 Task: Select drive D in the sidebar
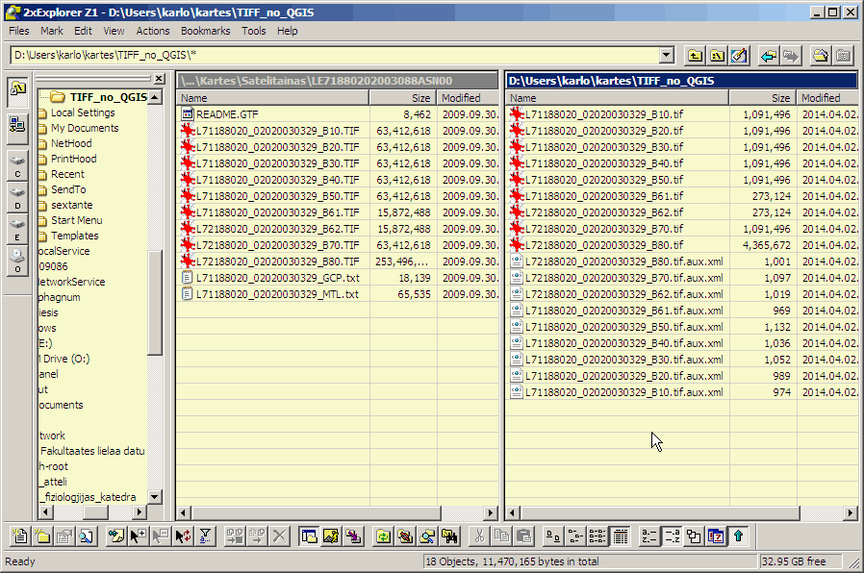click(17, 199)
